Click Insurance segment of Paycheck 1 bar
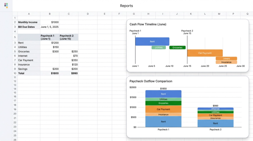The image size is (253, 141). tap(163, 115)
